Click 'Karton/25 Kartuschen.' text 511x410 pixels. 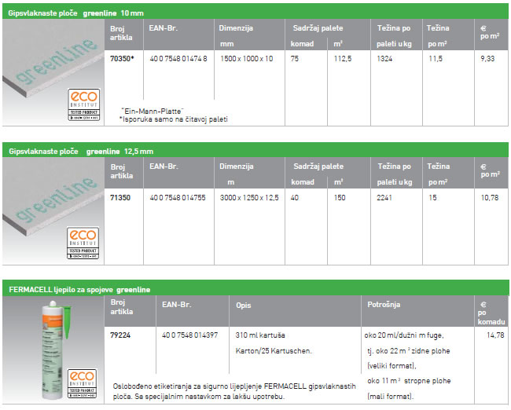274,351
